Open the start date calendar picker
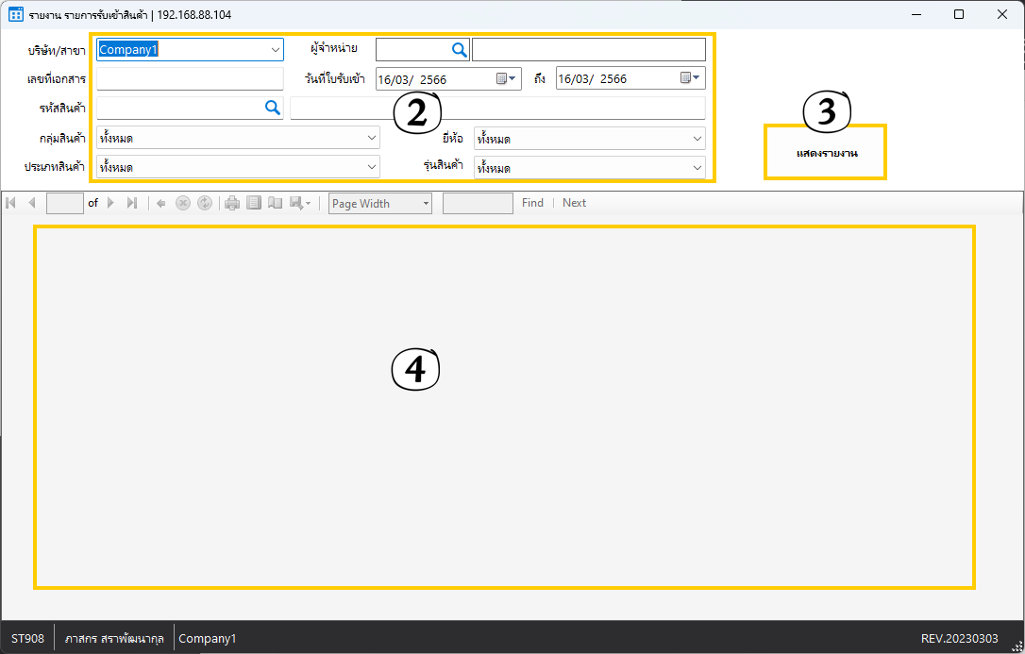 click(508, 79)
